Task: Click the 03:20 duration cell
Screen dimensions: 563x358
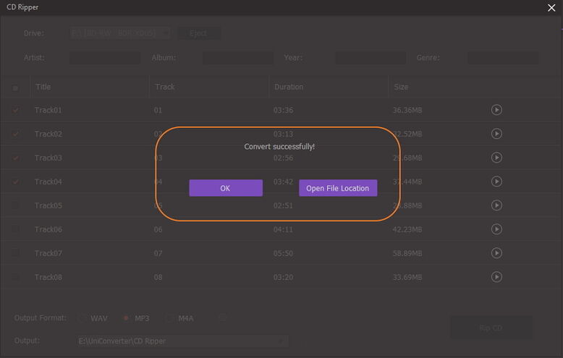Action: [283, 277]
